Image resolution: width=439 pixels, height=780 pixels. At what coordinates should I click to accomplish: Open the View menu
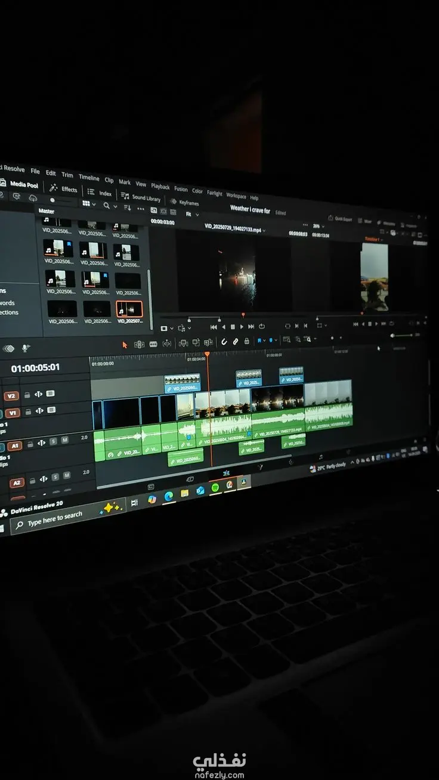coord(141,184)
